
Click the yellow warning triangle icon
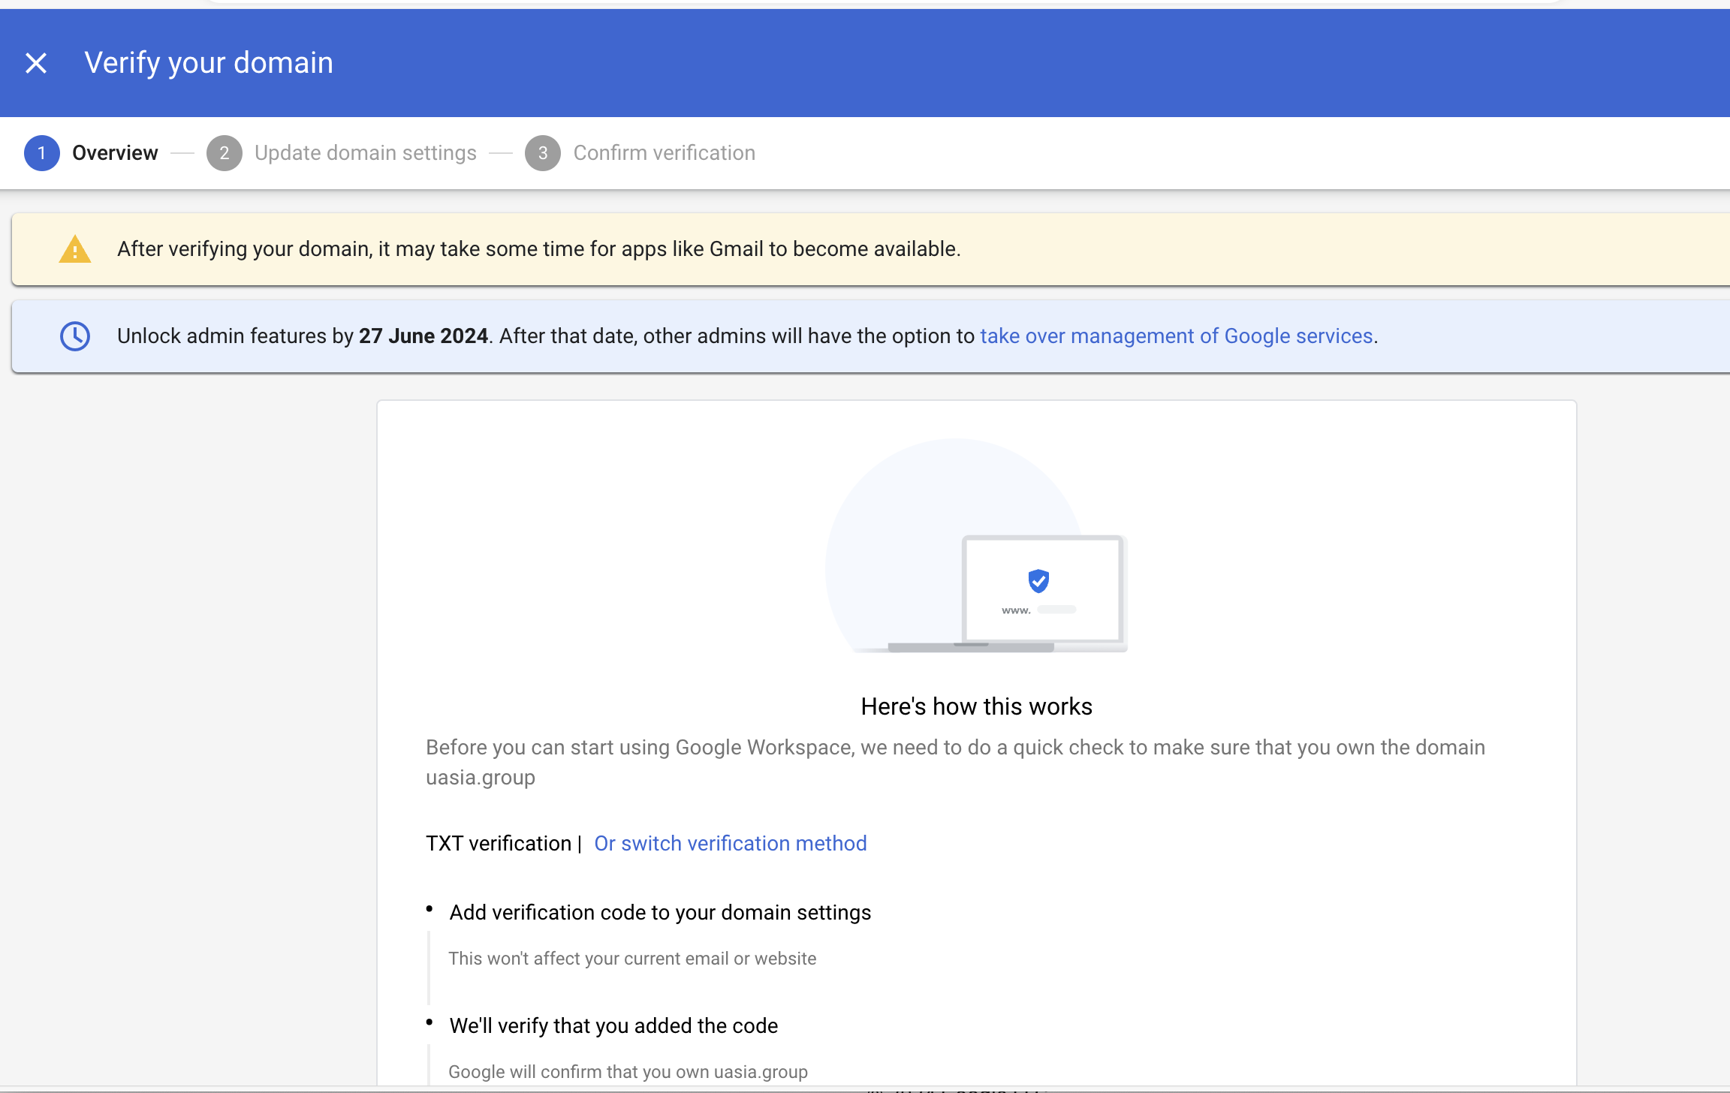tap(74, 248)
